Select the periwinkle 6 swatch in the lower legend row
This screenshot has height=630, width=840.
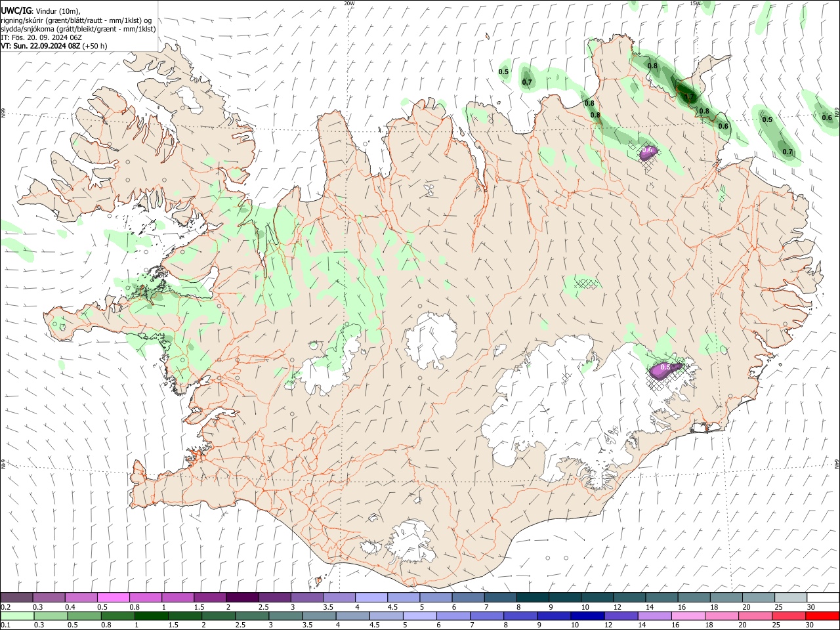point(453,616)
